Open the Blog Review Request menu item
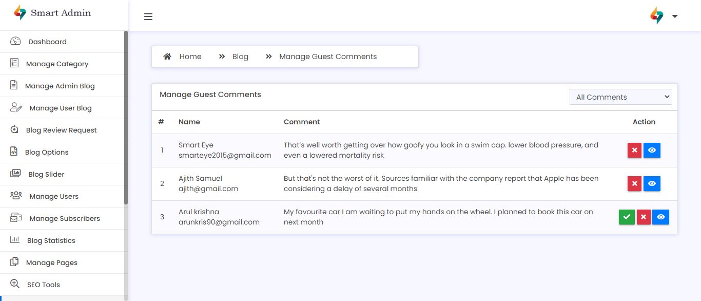Viewport: 701px width, 301px height. pos(61,130)
